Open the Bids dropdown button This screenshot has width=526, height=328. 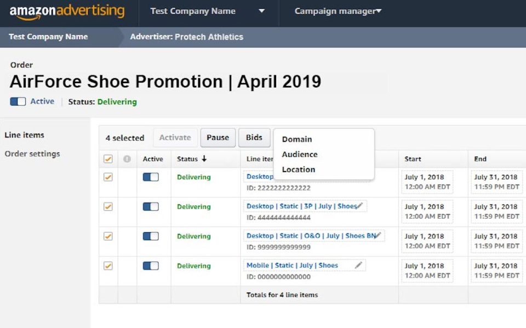[254, 138]
